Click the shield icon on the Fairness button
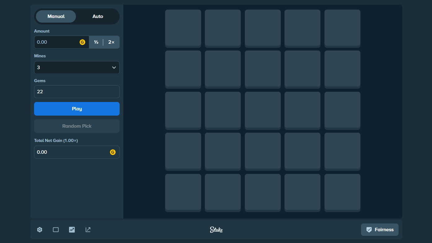 point(369,229)
